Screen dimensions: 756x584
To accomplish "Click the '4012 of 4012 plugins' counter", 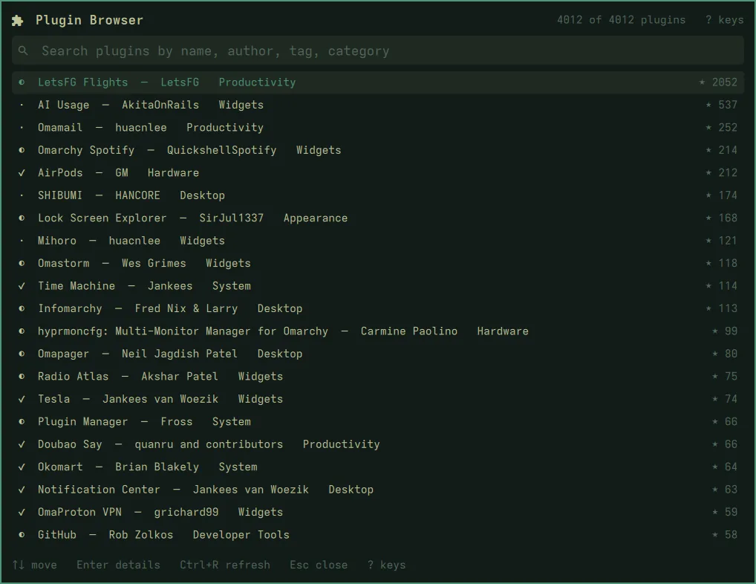I will click(621, 20).
